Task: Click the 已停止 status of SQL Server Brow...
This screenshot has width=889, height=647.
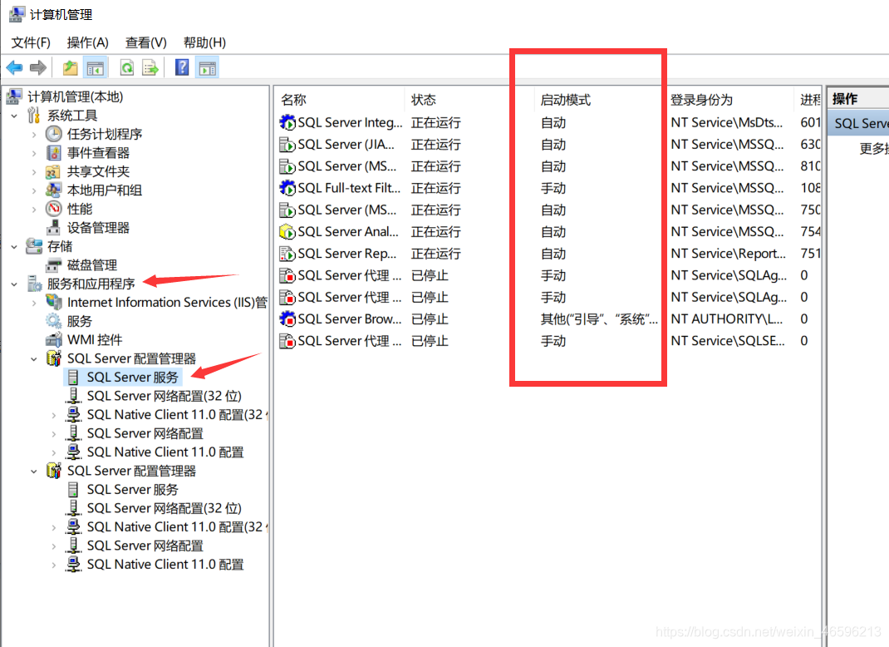Action: [430, 319]
